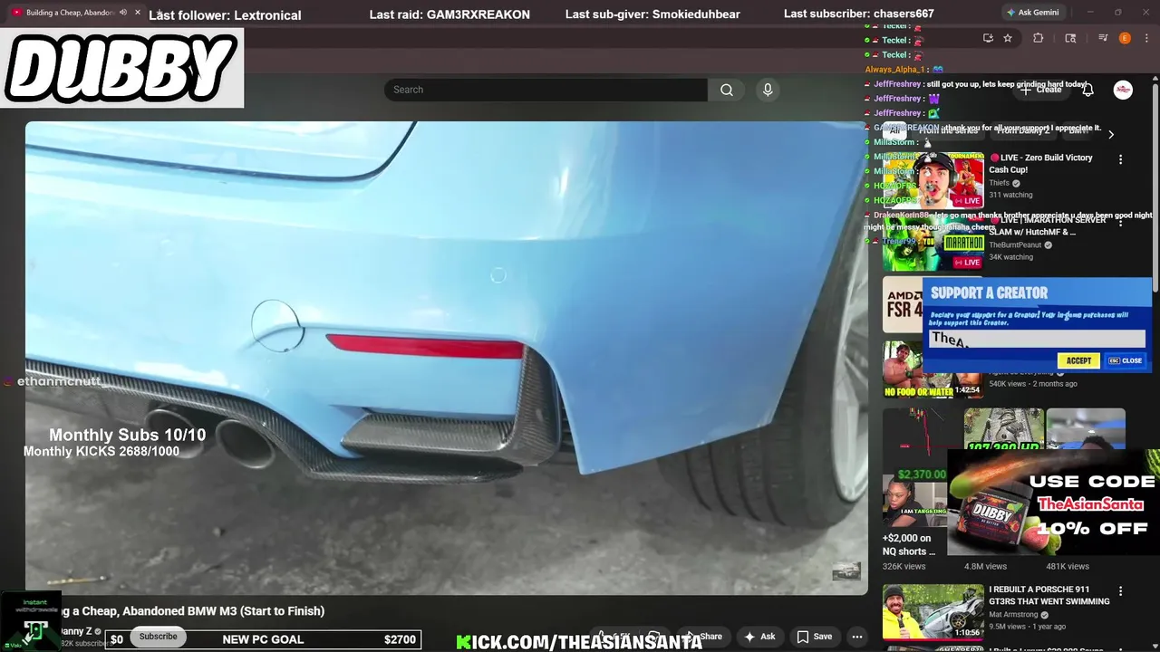The width and height of the screenshot is (1160, 652).
Task: Open more actions under the video
Action: pos(856,637)
